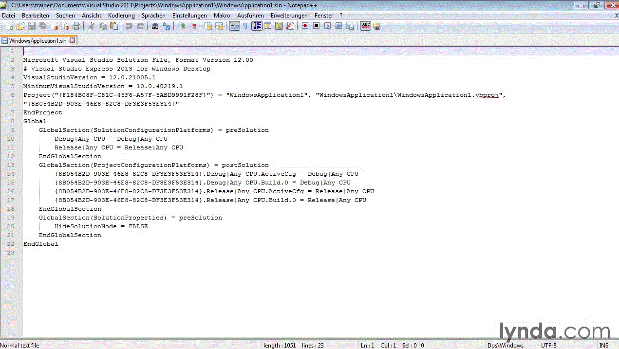Select the WindowsApplication1.sln tab
The width and height of the screenshot is (619, 349).
click(x=38, y=41)
